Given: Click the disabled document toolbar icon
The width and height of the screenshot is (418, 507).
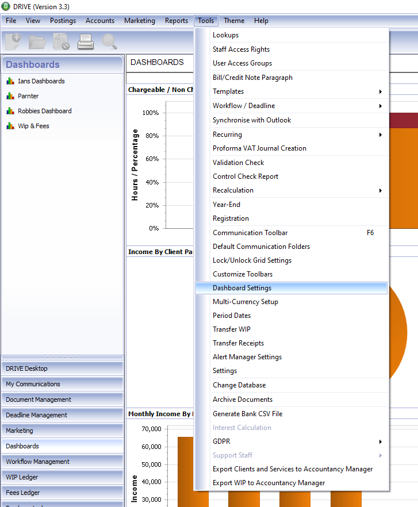Looking at the screenshot, I should click(x=62, y=41).
